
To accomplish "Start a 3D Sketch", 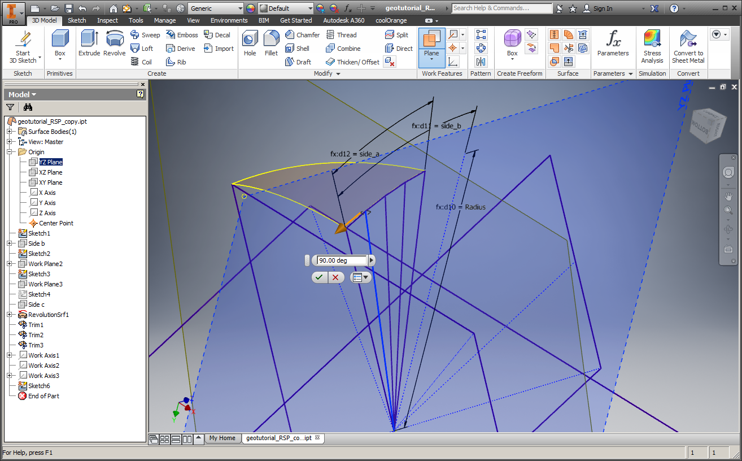I will tap(23, 47).
